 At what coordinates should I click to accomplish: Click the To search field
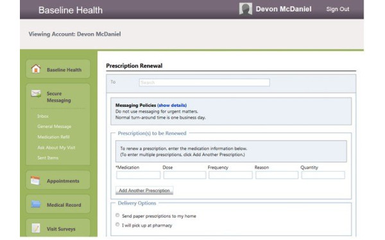click(x=204, y=83)
